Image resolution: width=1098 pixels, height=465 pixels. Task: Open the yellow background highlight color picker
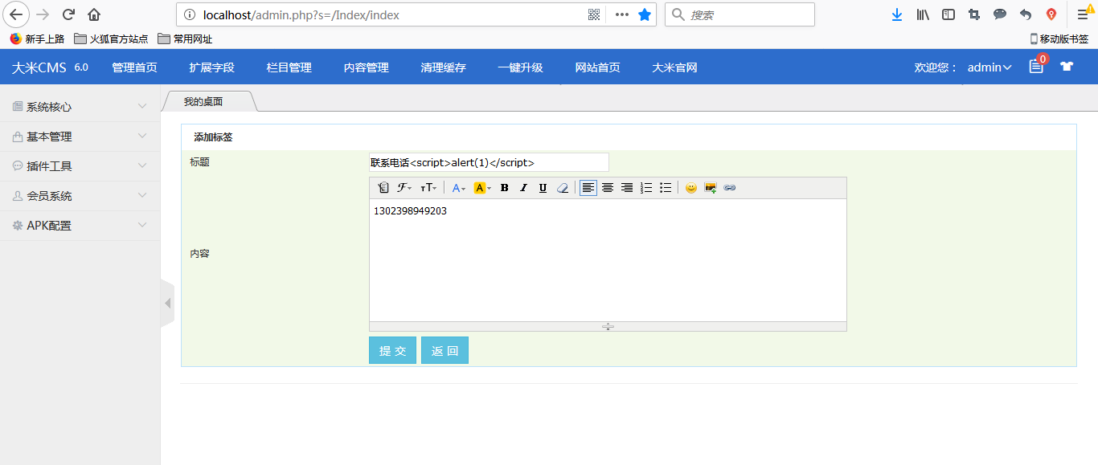pos(483,188)
